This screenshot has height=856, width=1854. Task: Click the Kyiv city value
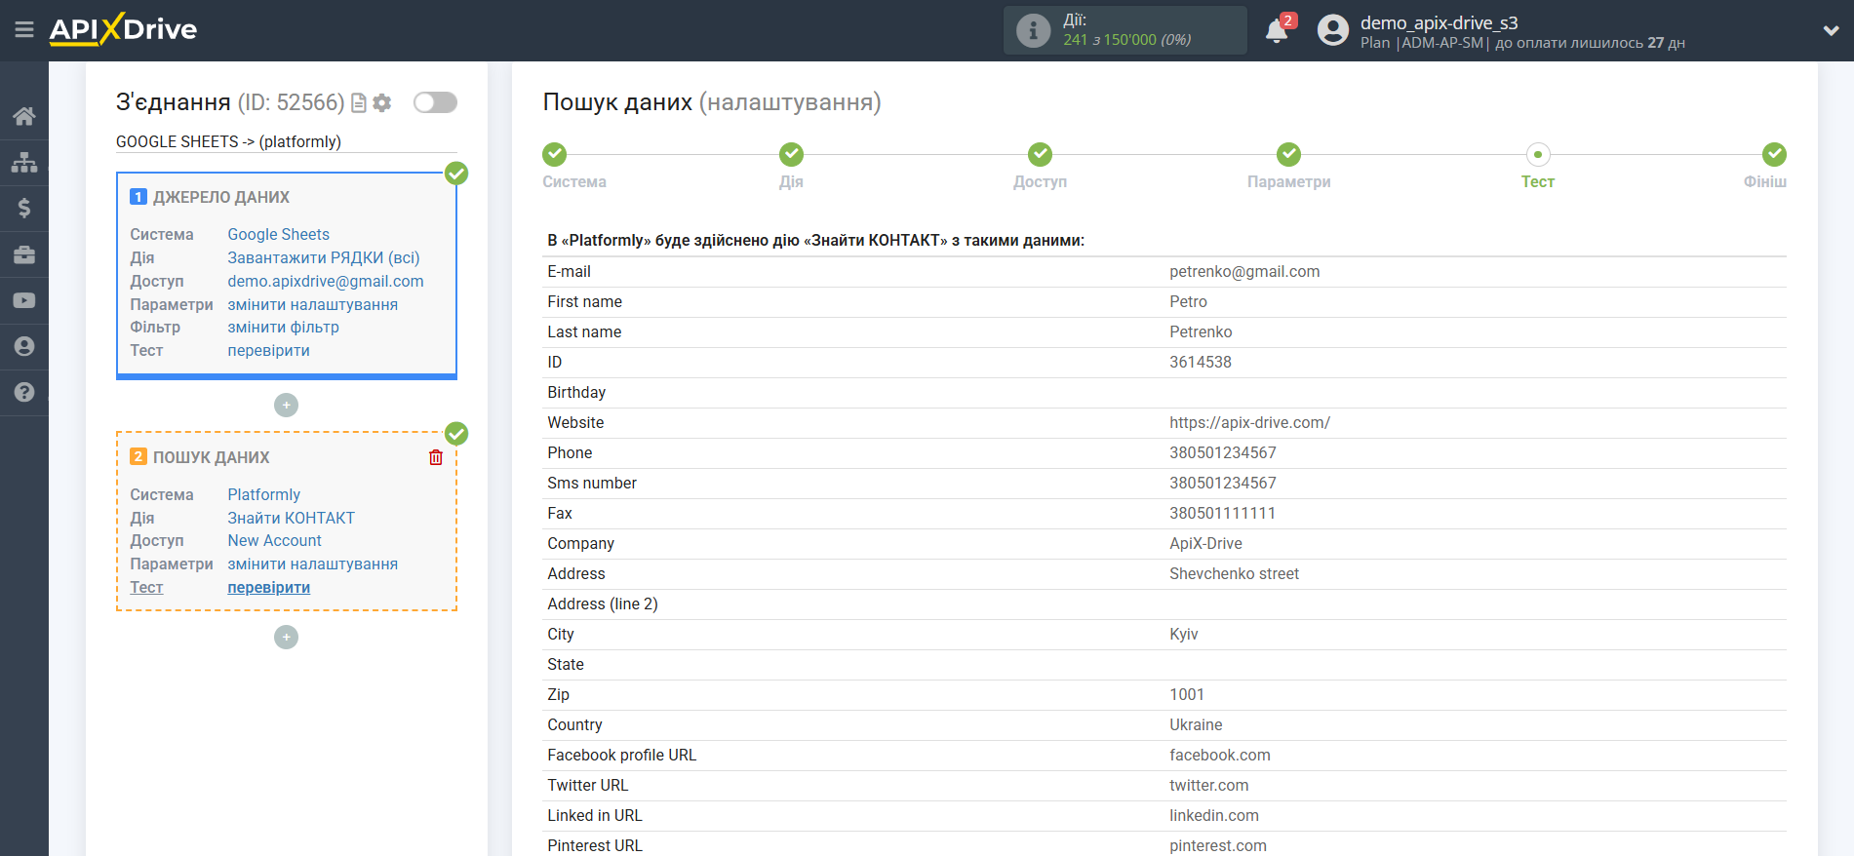(x=1183, y=635)
